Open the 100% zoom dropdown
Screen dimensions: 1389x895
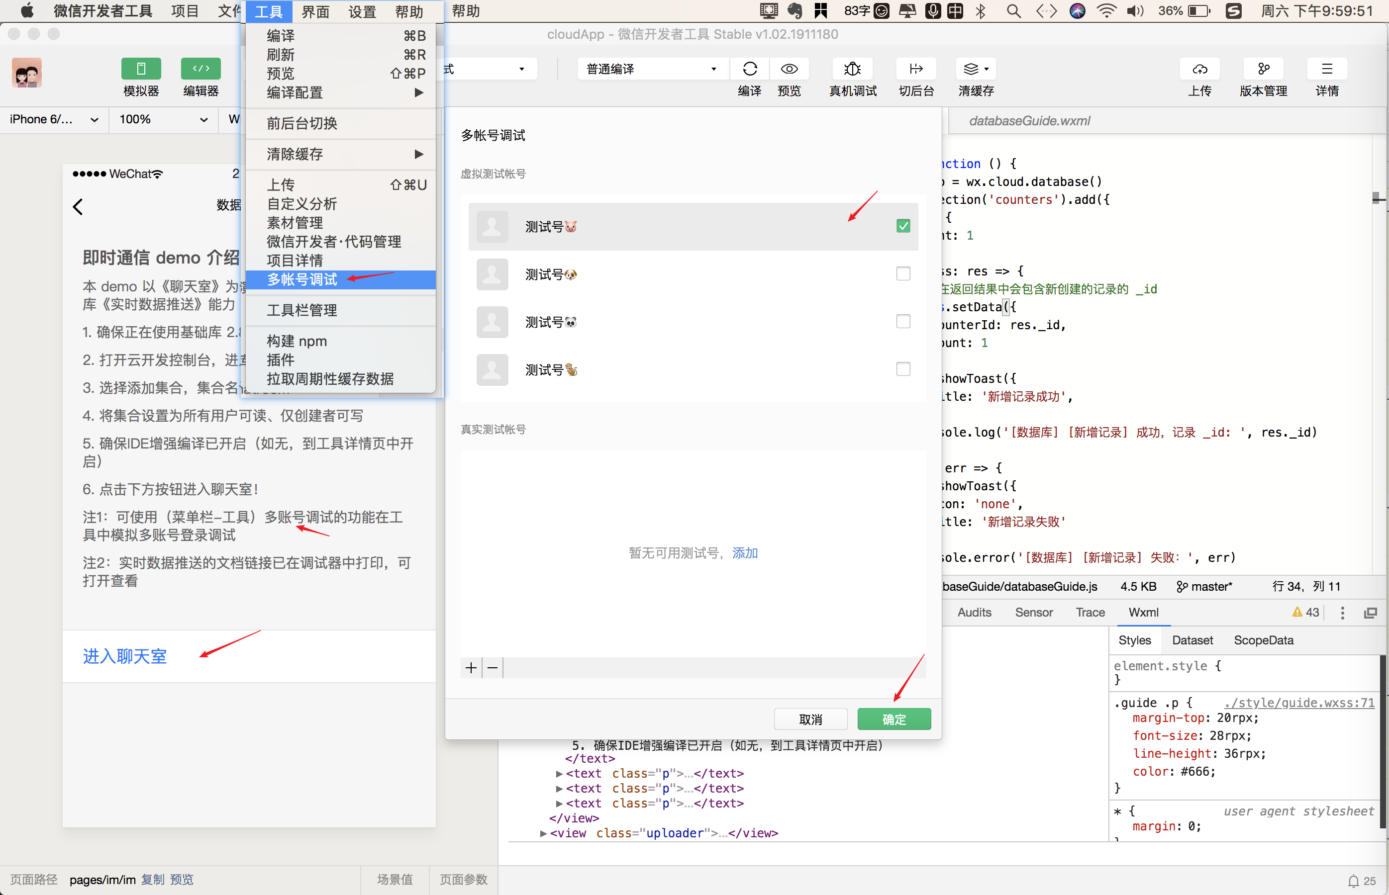pos(163,119)
